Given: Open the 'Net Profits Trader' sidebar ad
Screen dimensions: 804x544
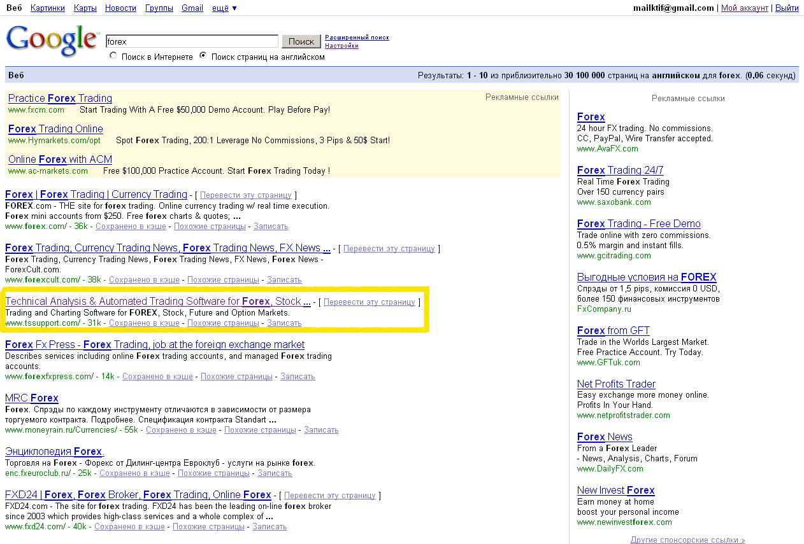Looking at the screenshot, I should (616, 384).
